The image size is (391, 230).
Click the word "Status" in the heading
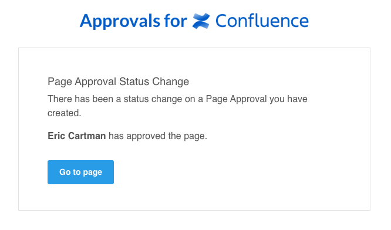pyautogui.click(x=134, y=82)
